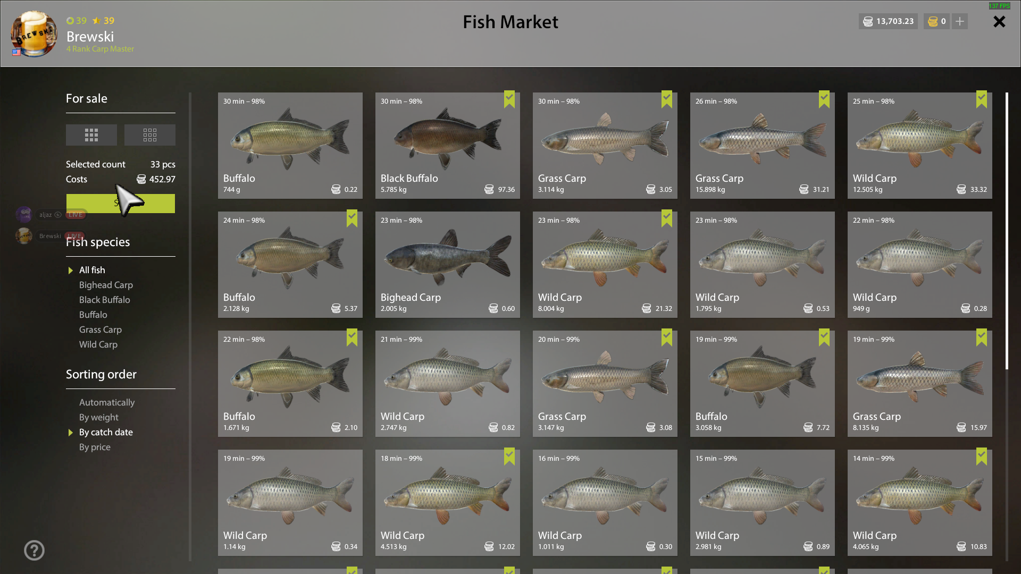Show only Grass Carp species
Screen dimensions: 1021x574
[x=101, y=330]
